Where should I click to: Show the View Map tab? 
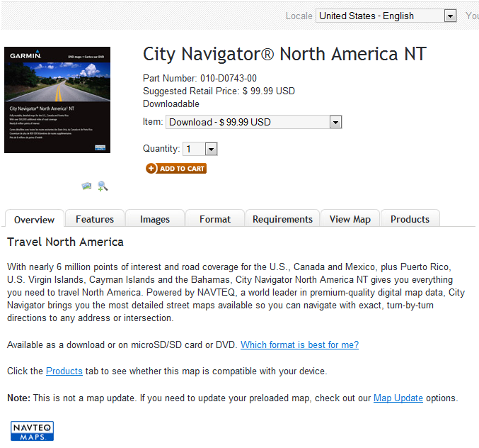[350, 219]
